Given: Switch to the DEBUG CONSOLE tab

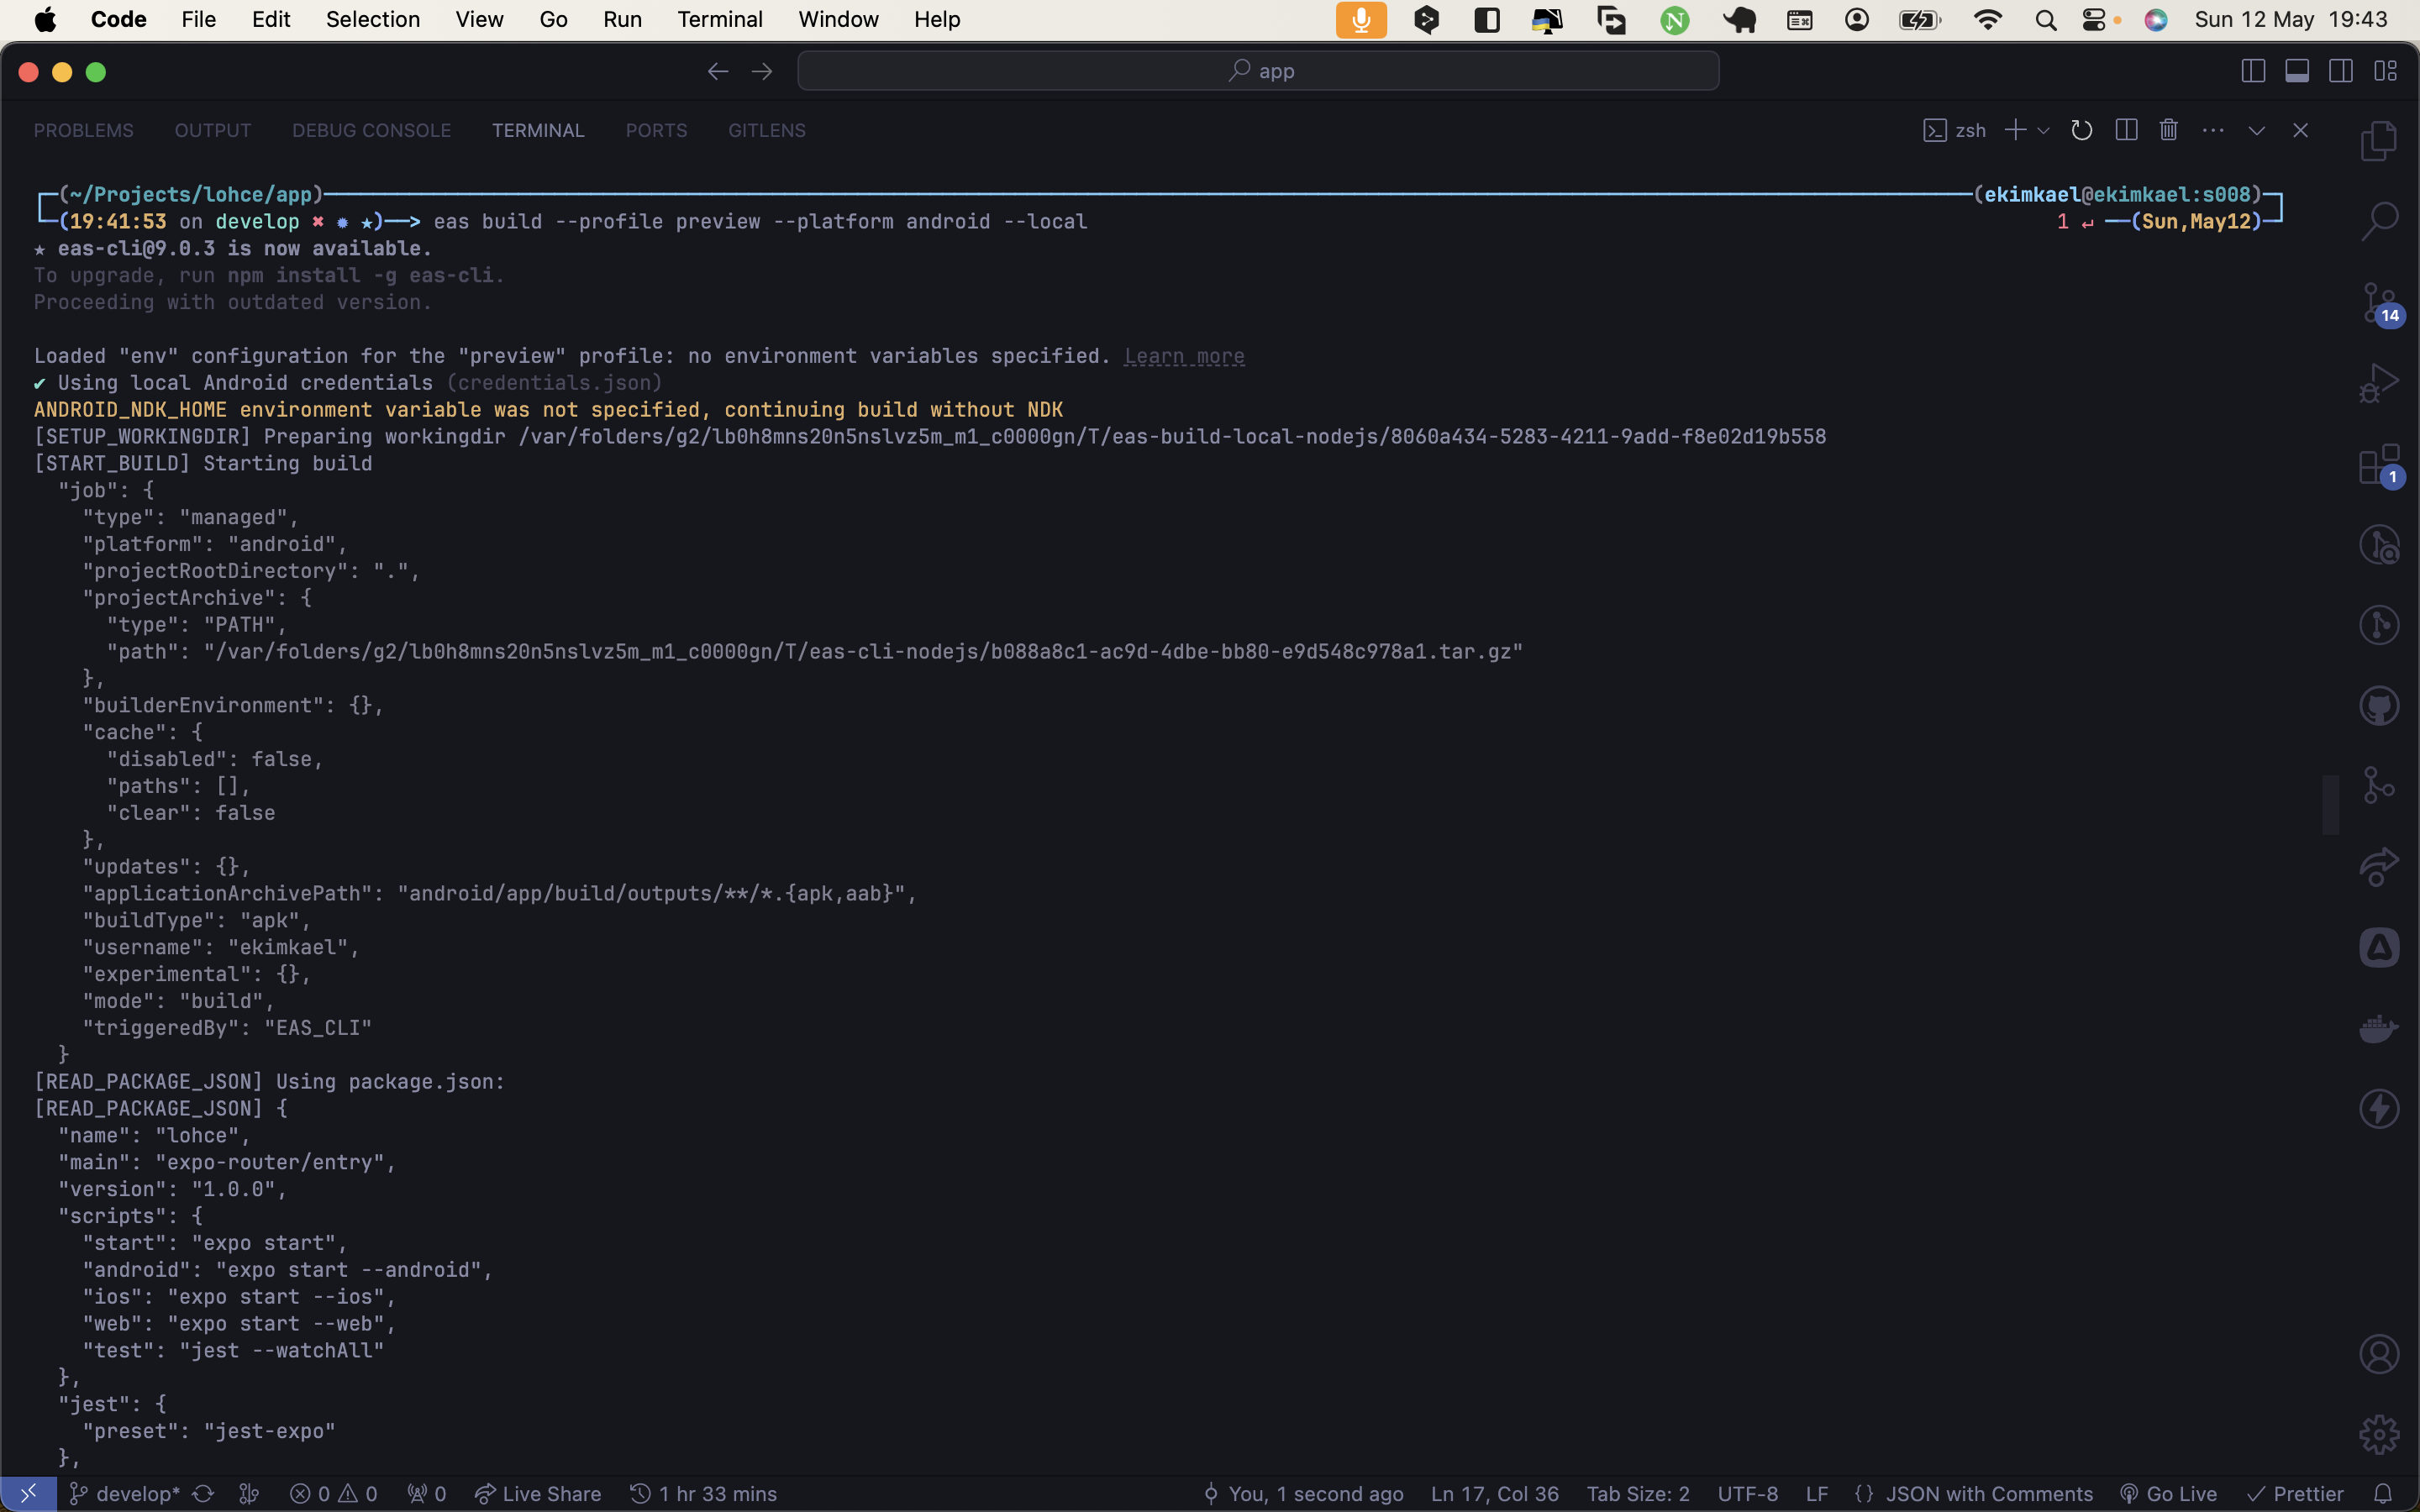Looking at the screenshot, I should (x=371, y=130).
